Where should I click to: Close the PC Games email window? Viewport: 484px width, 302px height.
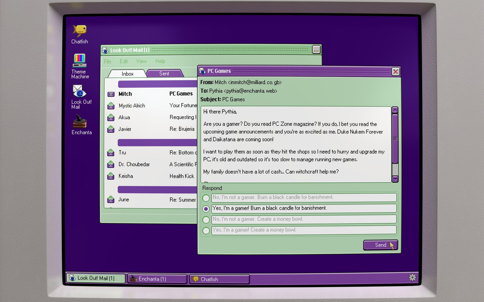point(395,72)
